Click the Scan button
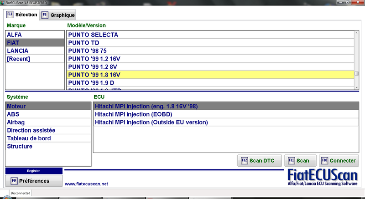This screenshot has width=365, height=199. (300, 160)
